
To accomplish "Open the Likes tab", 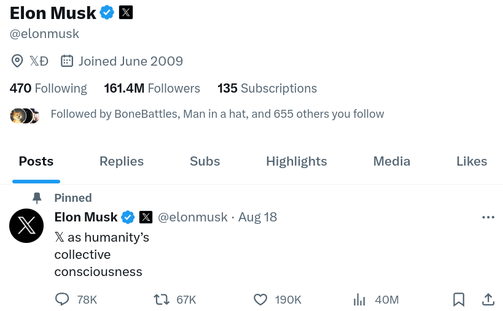I will pos(472,161).
